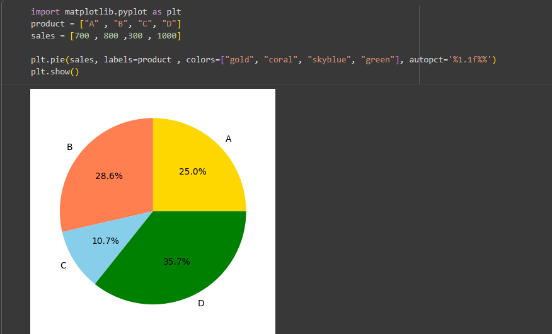Click the "A" string in product list
The image size is (552, 334).
(91, 24)
